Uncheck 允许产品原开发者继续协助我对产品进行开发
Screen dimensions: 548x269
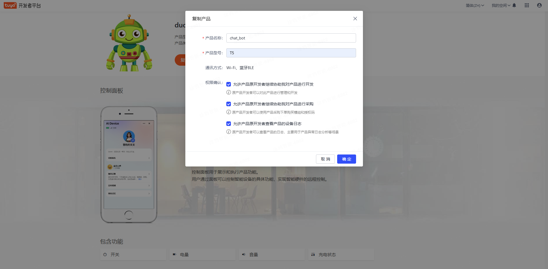(x=229, y=84)
